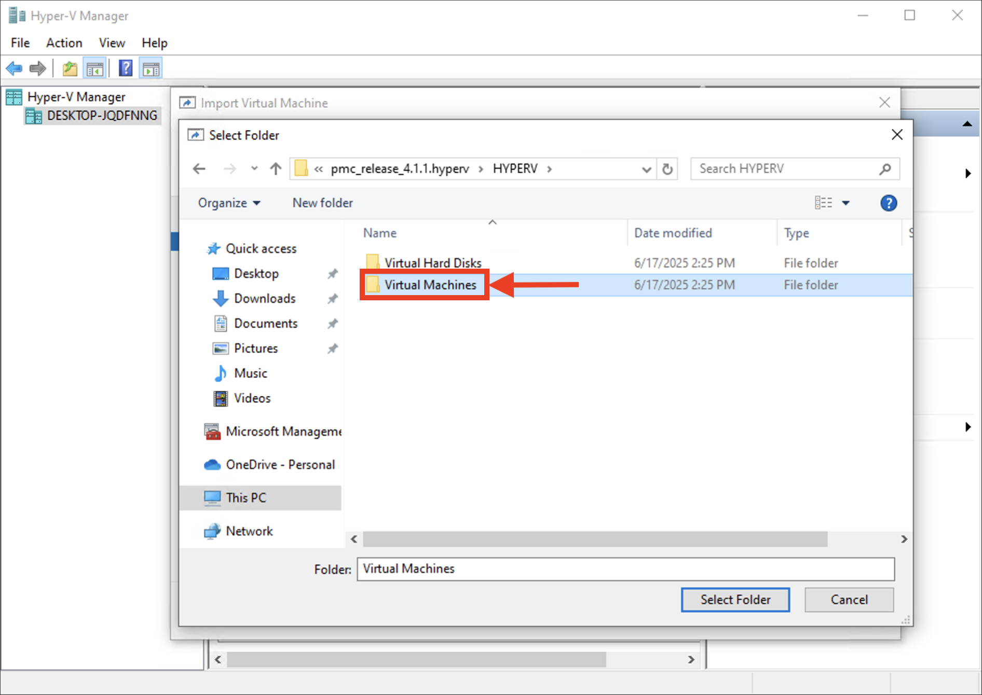982x695 pixels.
Task: Open the Help toolbar icon with question mark
Action: 126,68
